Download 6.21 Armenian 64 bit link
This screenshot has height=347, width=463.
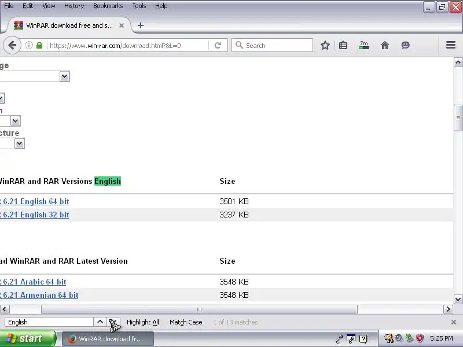[x=39, y=295]
